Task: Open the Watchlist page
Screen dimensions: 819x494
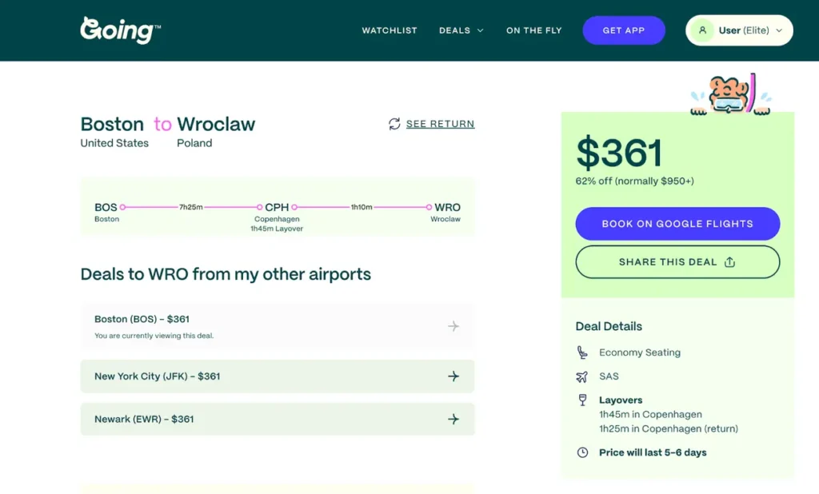Action: [x=390, y=30]
